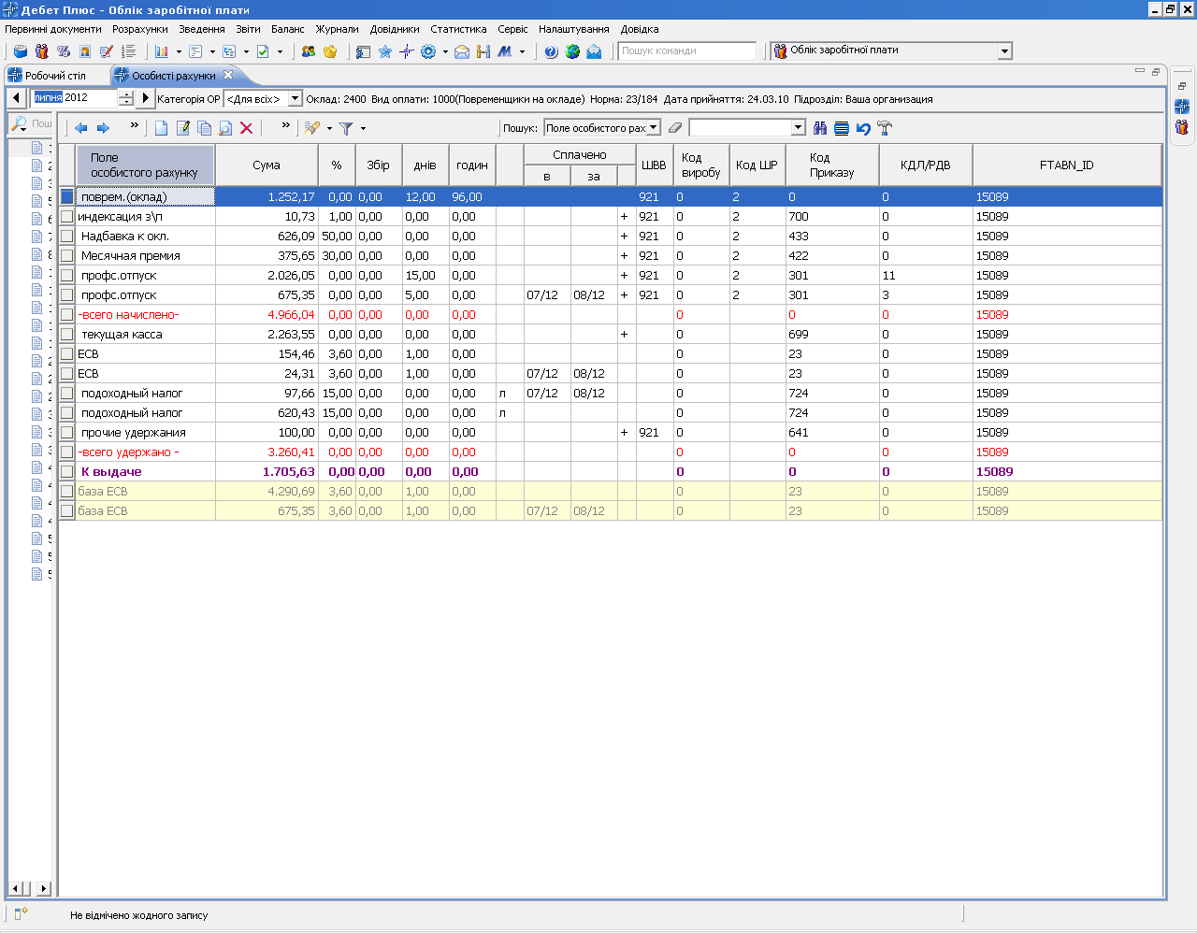The image size is (1197, 933).
Task: Open the search value combo box dropdown arrow
Action: point(798,127)
